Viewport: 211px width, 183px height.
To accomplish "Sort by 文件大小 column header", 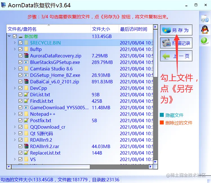I will [105, 29].
